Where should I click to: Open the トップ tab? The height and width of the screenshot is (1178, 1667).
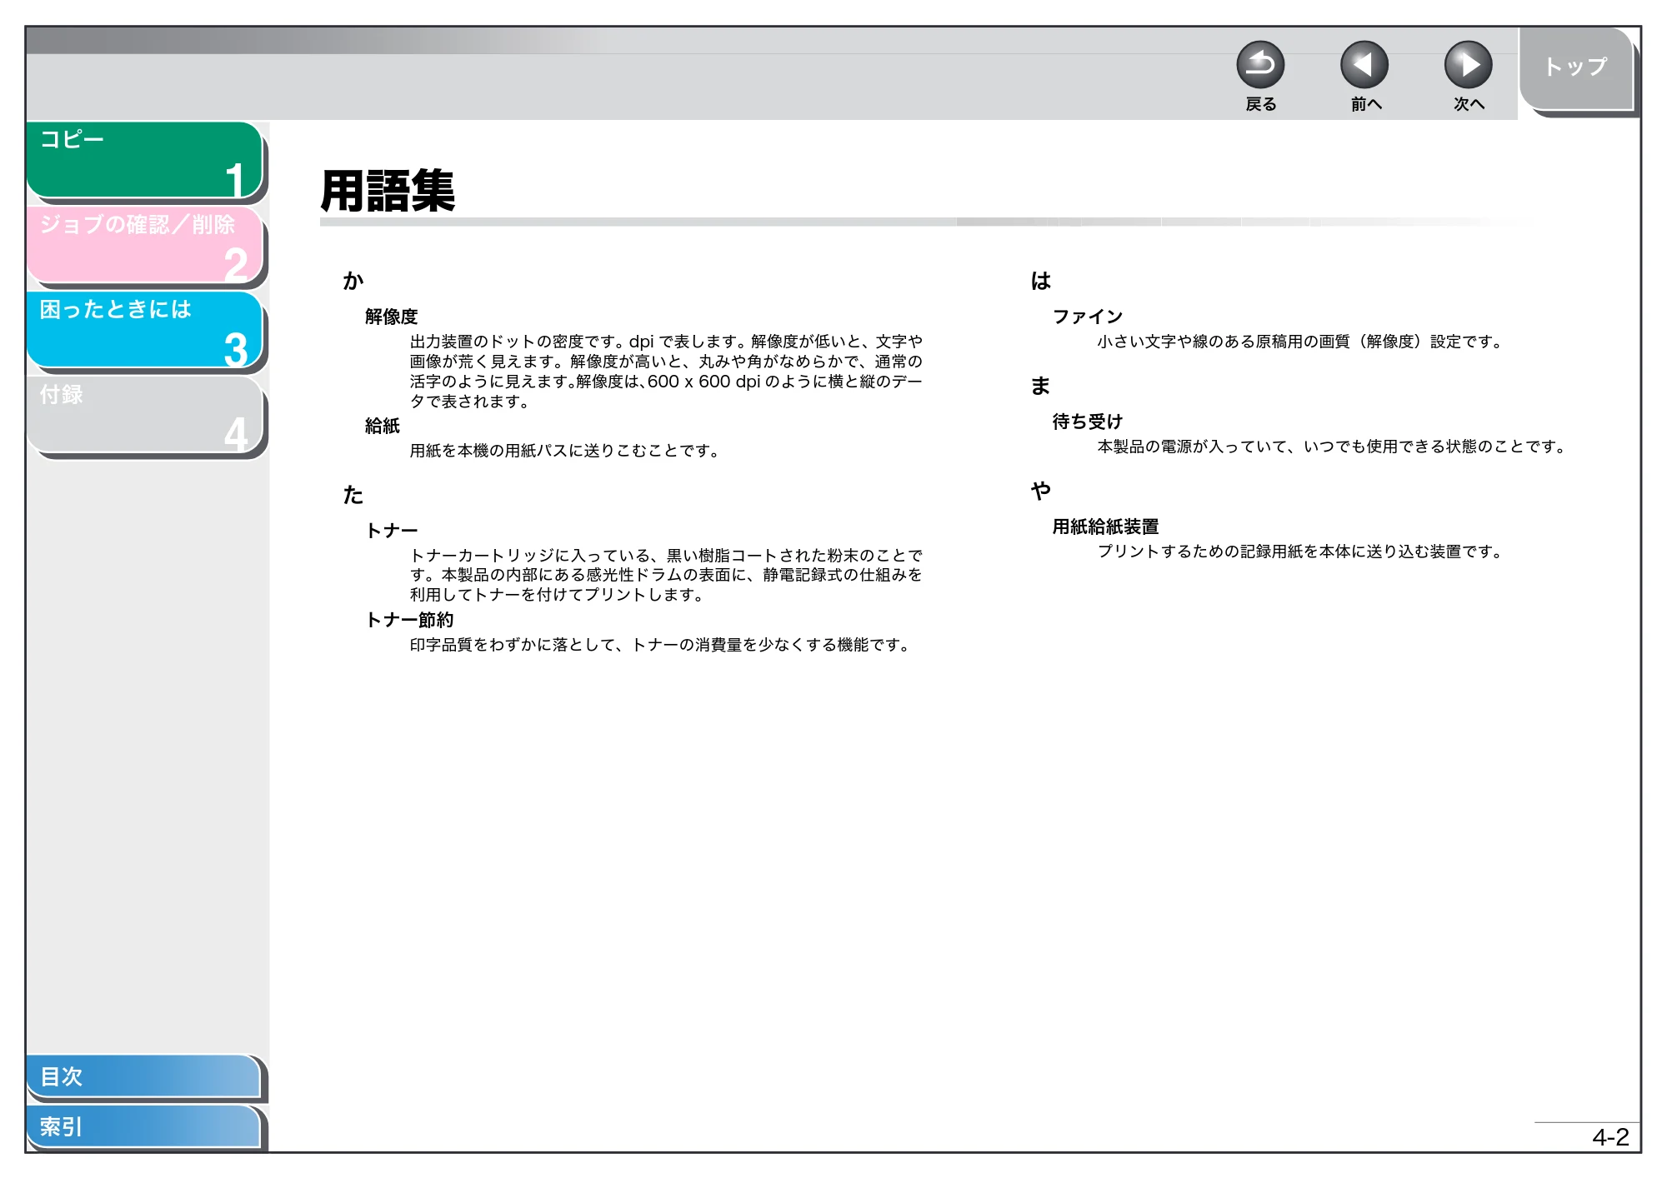click(x=1575, y=68)
